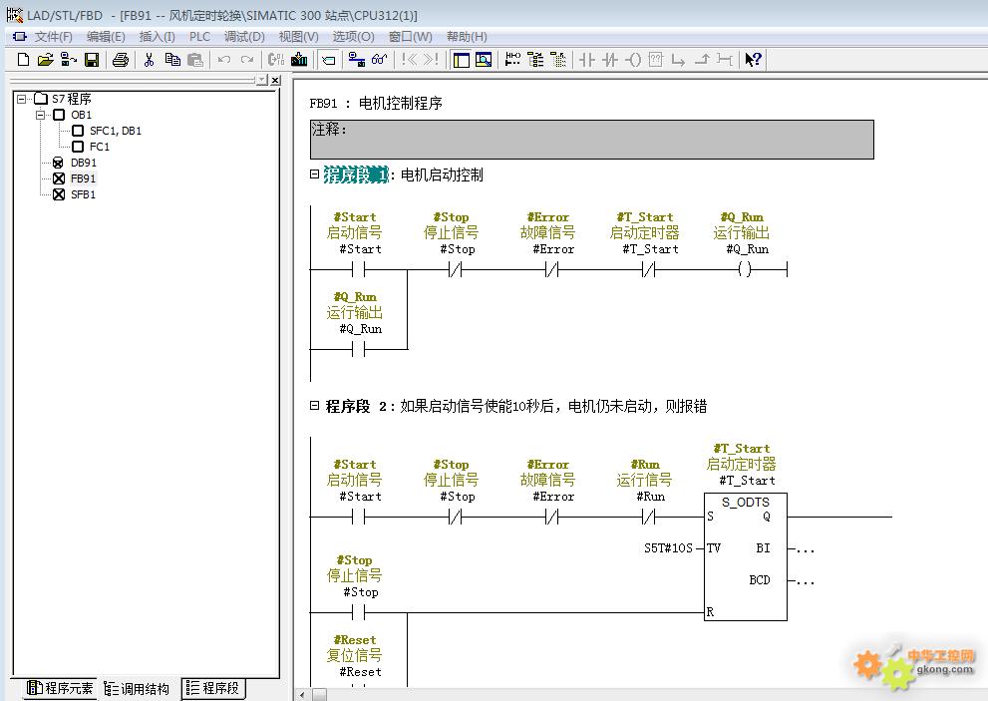The width and height of the screenshot is (988, 701).
Task: Click the Open folder icon
Action: [46, 60]
